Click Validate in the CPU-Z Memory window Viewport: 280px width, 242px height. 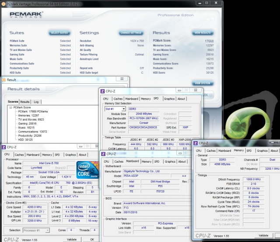point(263,235)
